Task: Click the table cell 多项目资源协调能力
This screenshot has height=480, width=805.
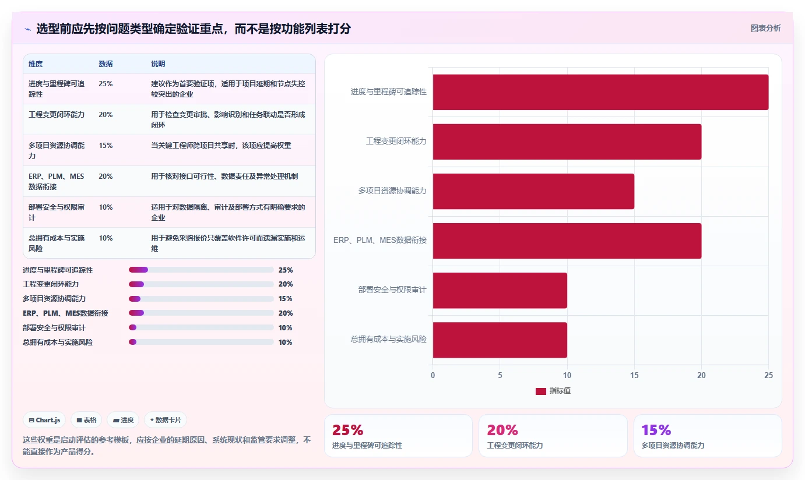Action: (x=57, y=150)
